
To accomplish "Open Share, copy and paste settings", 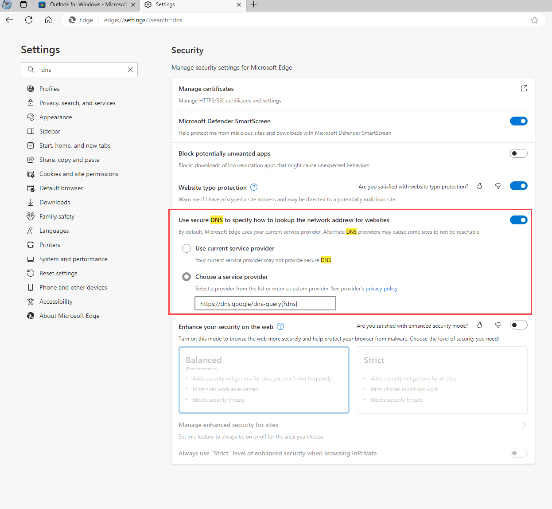I will 70,160.
